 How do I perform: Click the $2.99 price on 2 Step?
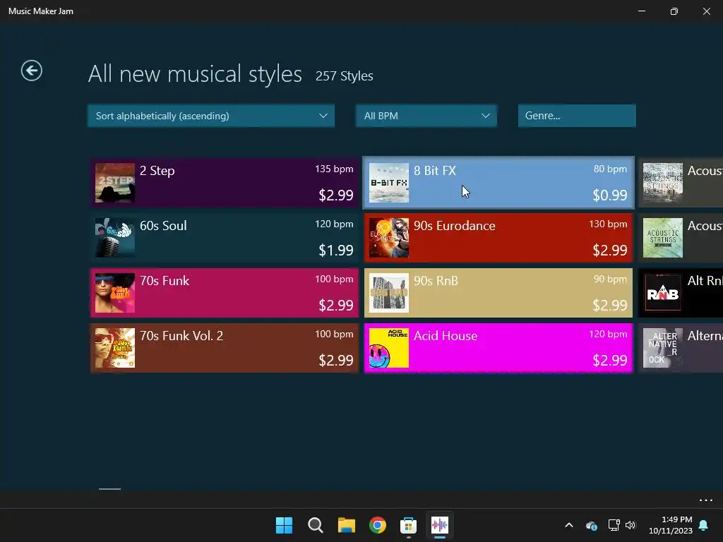click(x=335, y=195)
